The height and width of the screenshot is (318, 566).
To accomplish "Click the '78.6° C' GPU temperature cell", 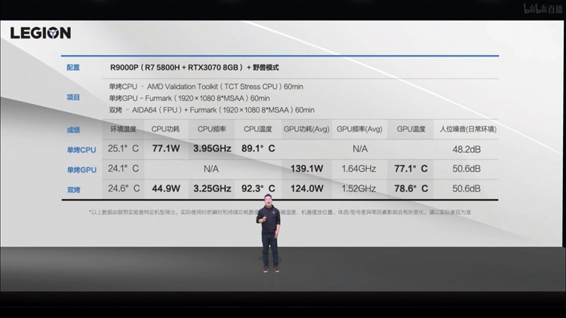I will coord(411,188).
